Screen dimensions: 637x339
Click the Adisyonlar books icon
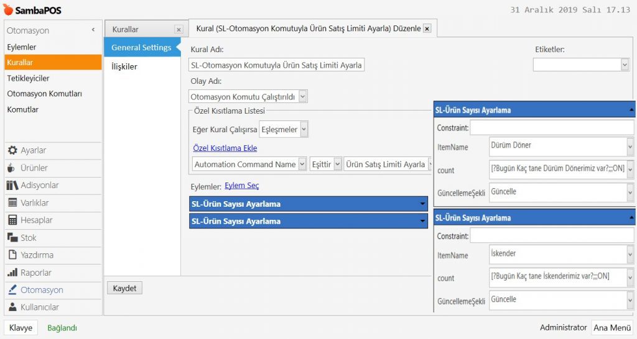tap(12, 185)
